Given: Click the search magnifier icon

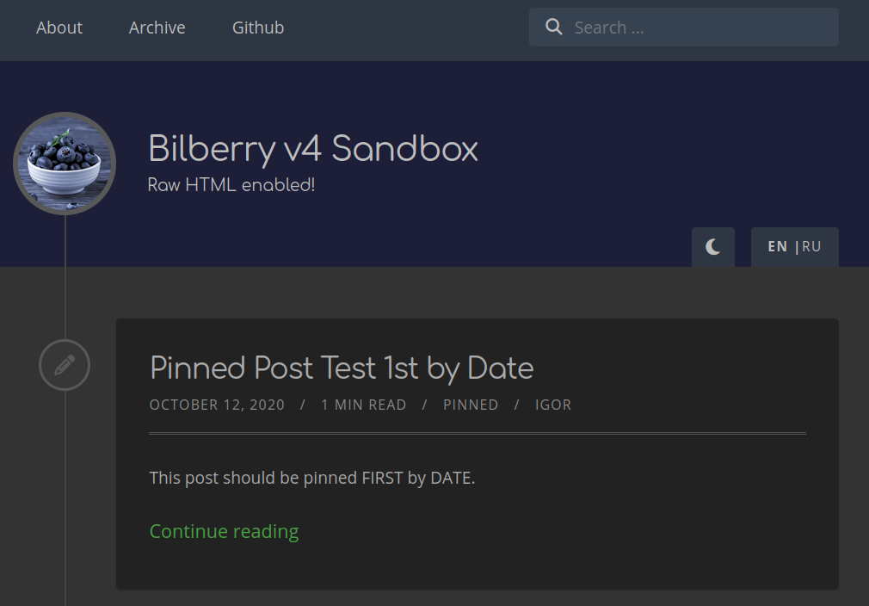Looking at the screenshot, I should pos(553,27).
